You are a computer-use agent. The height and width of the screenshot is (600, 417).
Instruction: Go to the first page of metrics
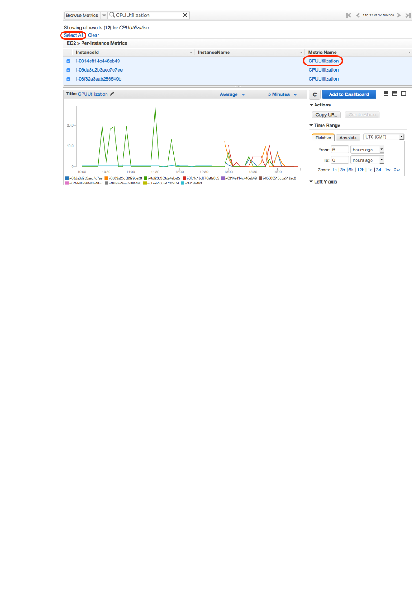point(348,15)
